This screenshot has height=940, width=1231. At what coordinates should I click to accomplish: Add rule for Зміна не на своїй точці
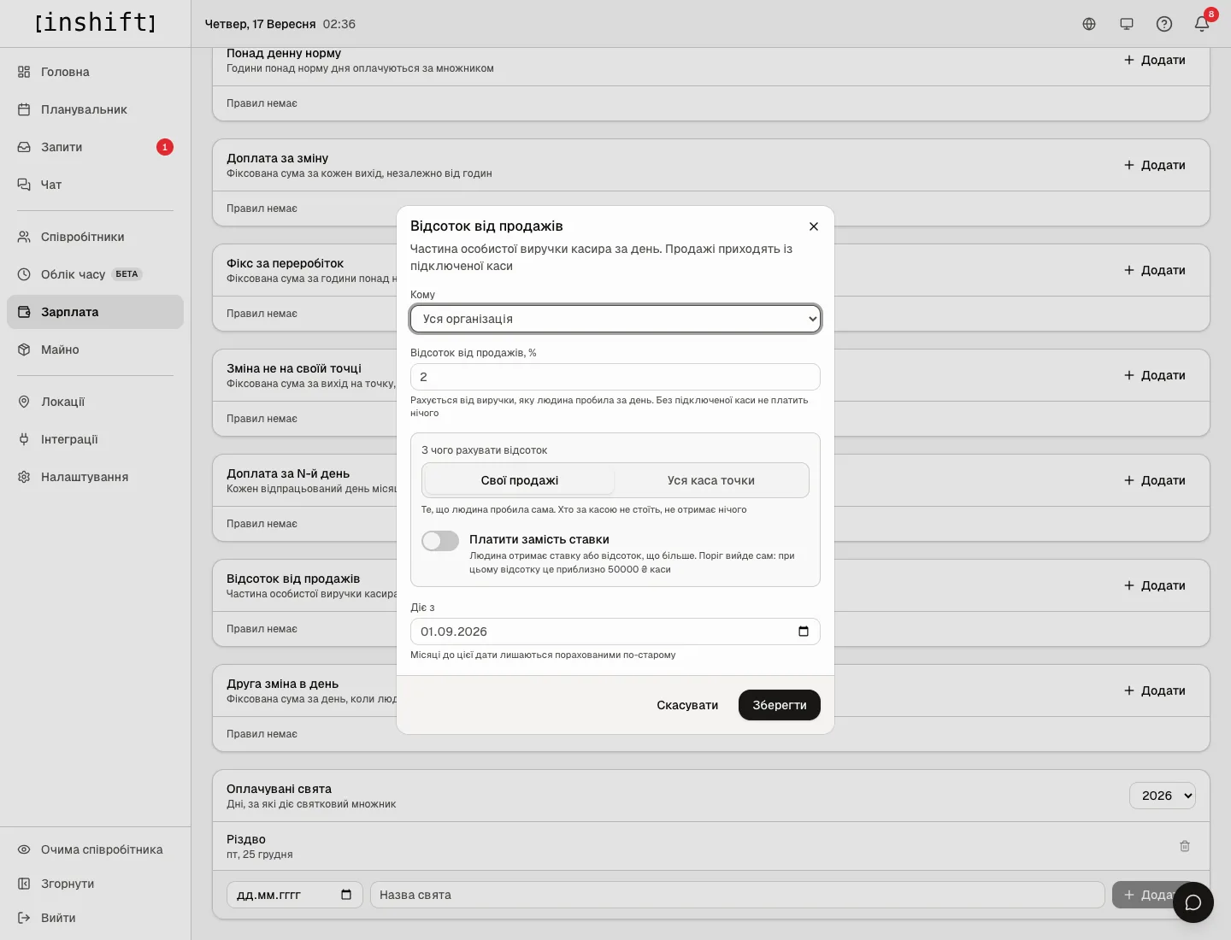pos(1154,375)
